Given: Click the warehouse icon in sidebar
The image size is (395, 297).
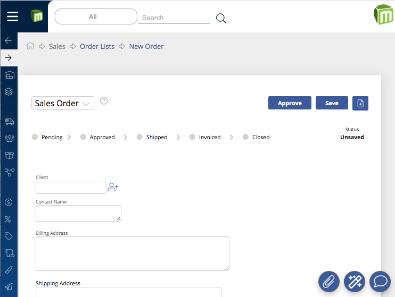Looking at the screenshot, I should click(x=9, y=75).
